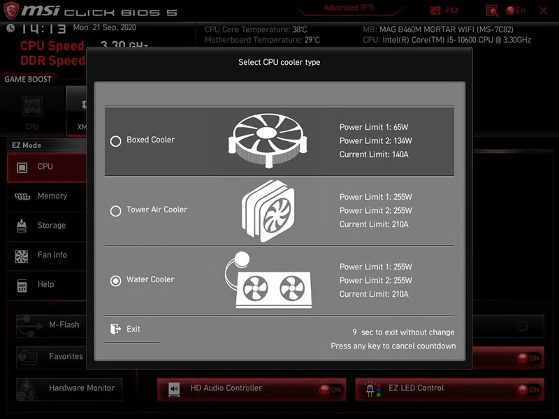Open the M-Flash utility
559x419 pixels.
point(52,325)
